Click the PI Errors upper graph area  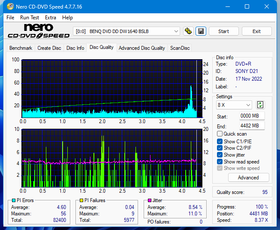112,88
